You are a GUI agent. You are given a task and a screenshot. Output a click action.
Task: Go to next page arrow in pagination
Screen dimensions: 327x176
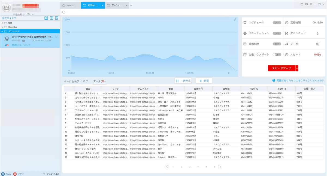220,166
